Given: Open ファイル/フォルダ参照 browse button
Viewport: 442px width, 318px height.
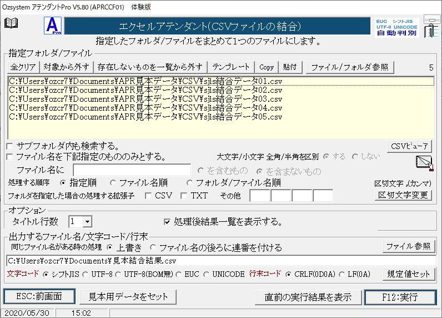Looking at the screenshot, I should pyautogui.click(x=349, y=67).
